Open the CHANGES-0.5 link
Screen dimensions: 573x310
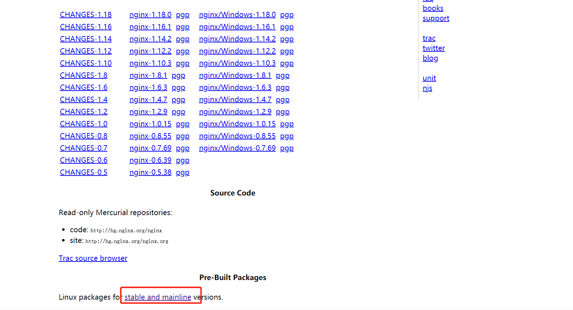[x=83, y=172]
